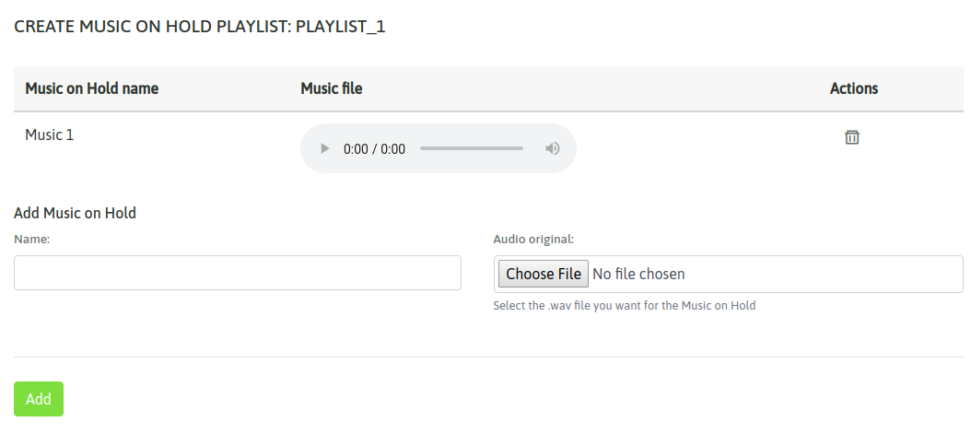Click "CREATE MUSIC ON HOLD PLAYLIST" heading text

[x=152, y=27]
